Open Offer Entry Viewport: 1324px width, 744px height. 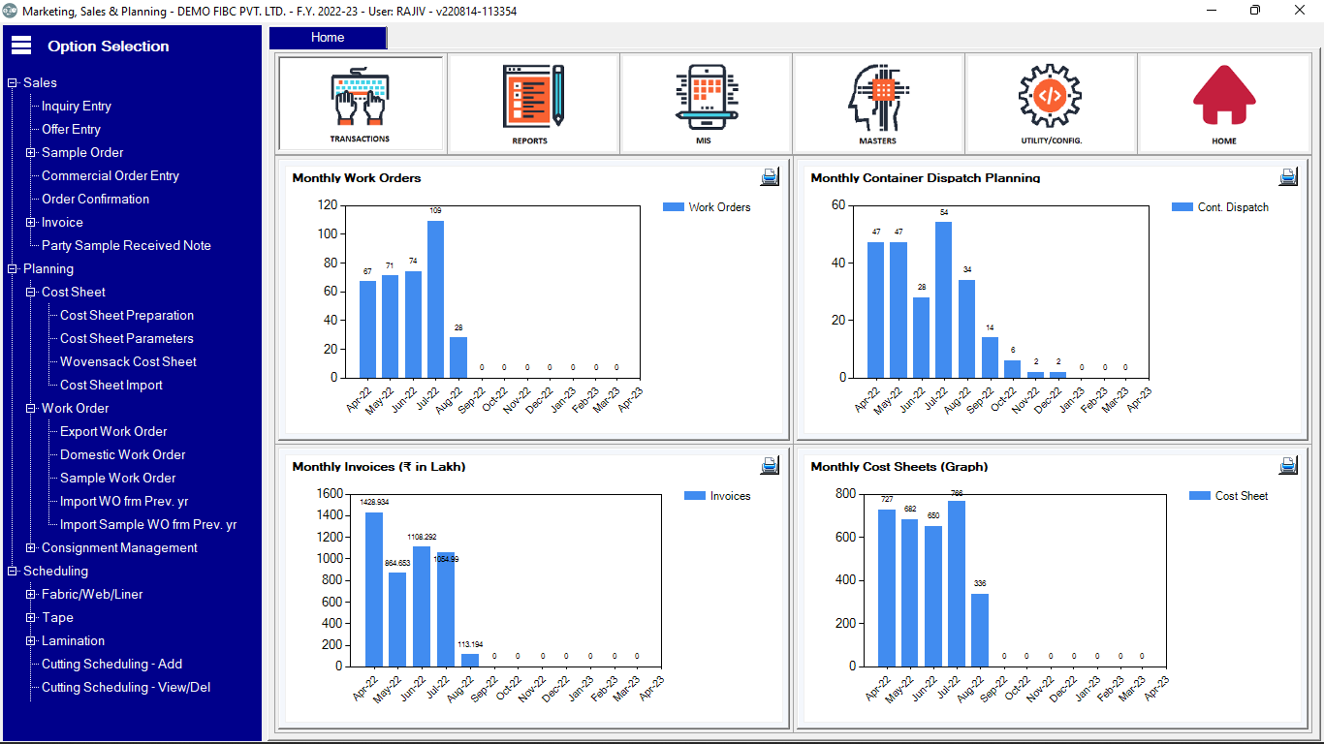(71, 130)
